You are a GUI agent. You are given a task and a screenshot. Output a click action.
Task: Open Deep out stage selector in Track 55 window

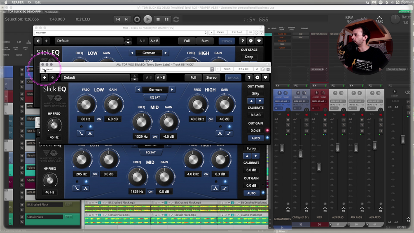(249, 57)
